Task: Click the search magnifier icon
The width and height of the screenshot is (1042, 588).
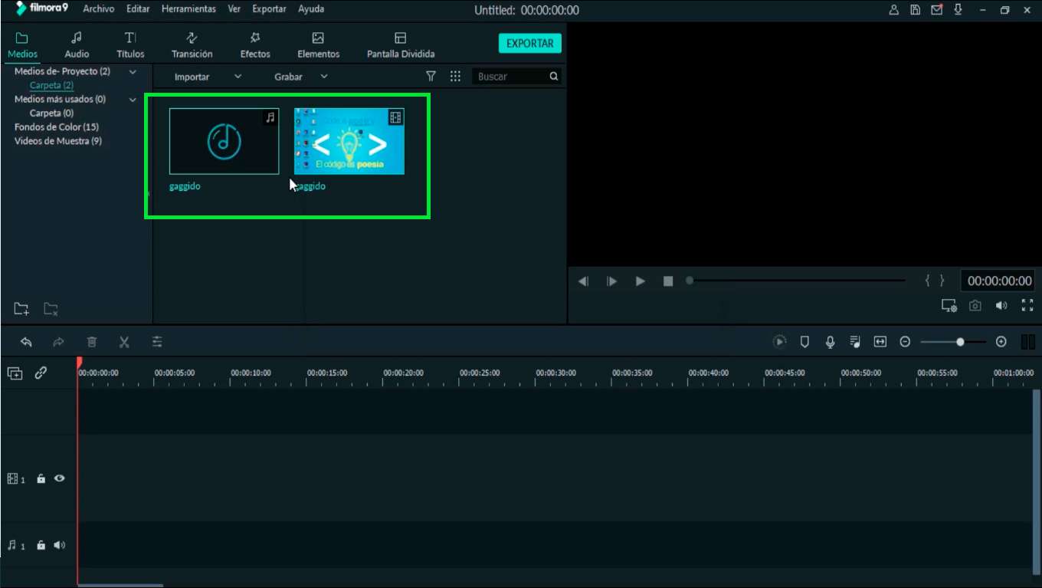Action: point(554,77)
